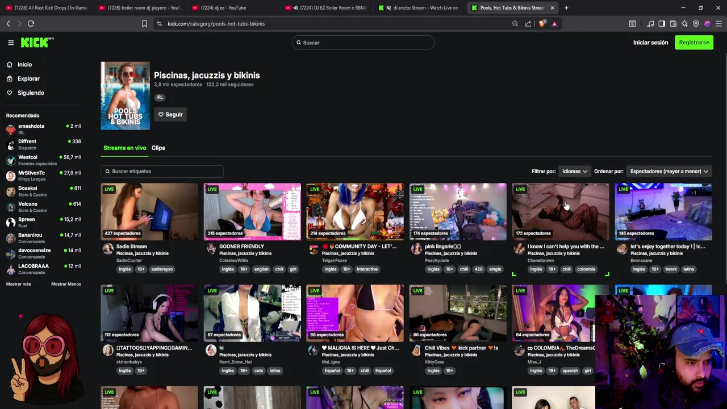The width and height of the screenshot is (727, 409).
Task: Click the Inicio home icon
Action: 10,64
